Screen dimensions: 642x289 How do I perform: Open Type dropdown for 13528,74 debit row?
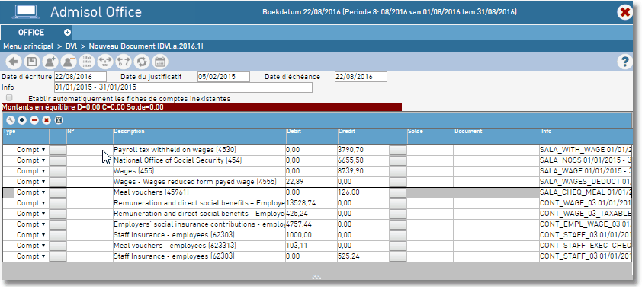(x=30, y=203)
